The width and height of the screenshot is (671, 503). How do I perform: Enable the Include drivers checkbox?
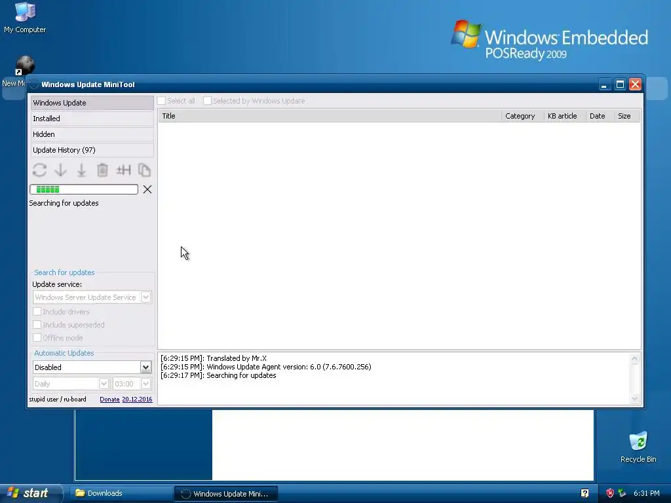tap(37, 311)
